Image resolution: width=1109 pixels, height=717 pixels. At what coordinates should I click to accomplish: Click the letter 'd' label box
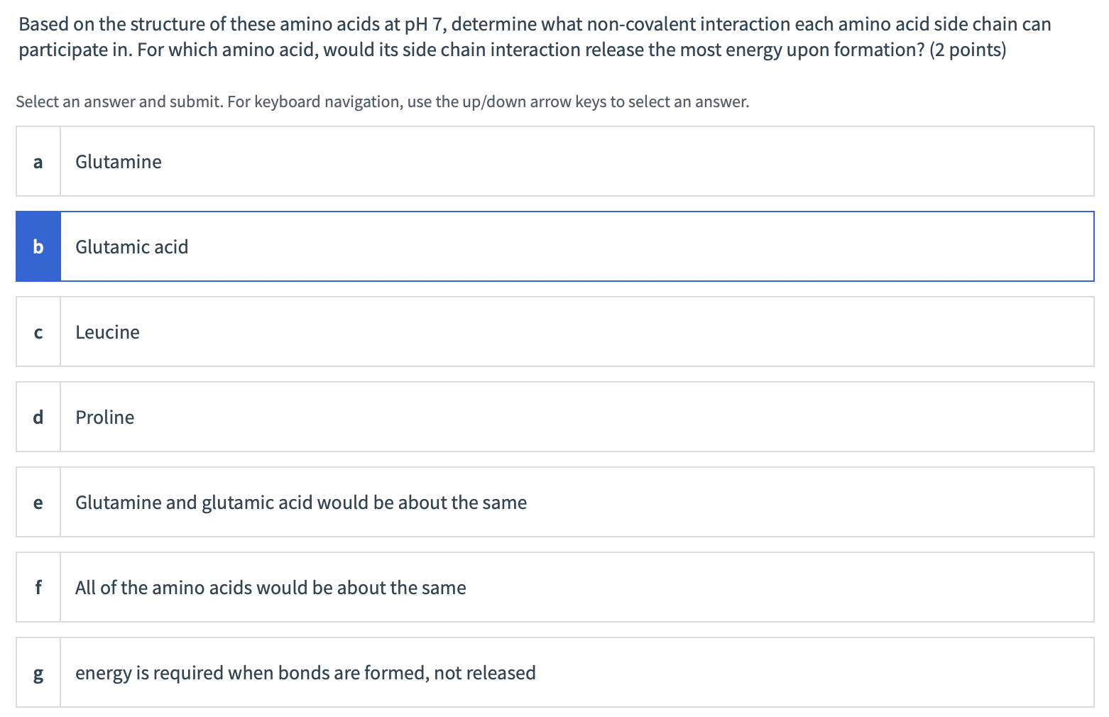pos(38,417)
